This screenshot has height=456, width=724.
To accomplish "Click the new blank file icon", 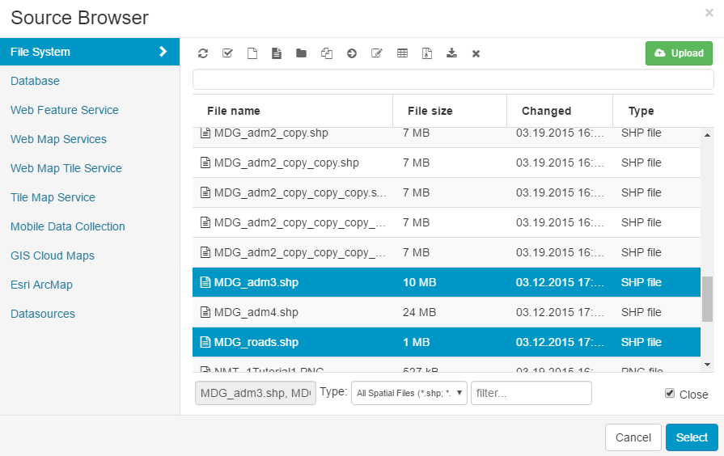I will click(x=252, y=53).
